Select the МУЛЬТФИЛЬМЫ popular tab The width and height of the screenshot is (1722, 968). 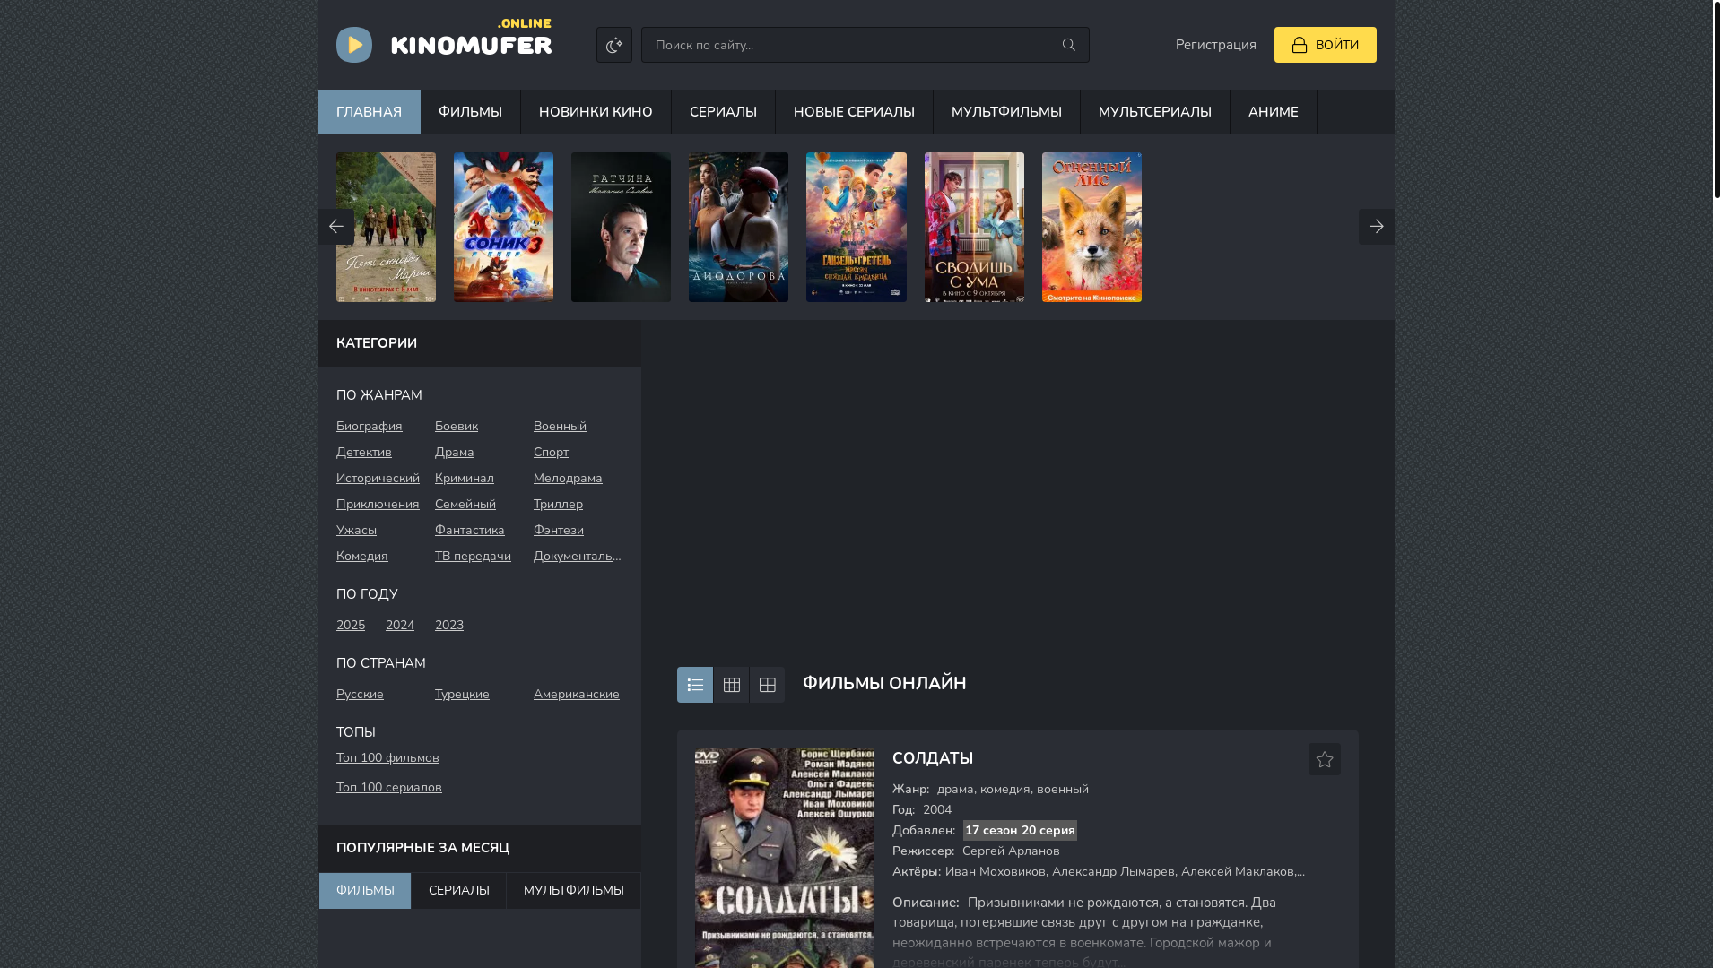click(x=573, y=891)
